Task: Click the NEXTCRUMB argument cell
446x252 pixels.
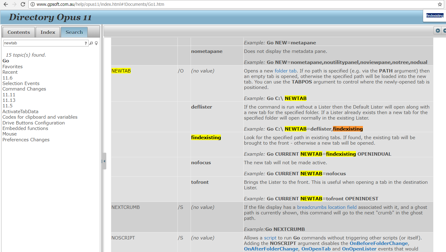Action: [x=126, y=207]
